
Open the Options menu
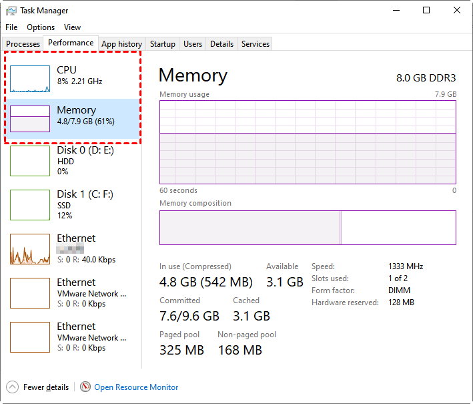click(x=41, y=27)
